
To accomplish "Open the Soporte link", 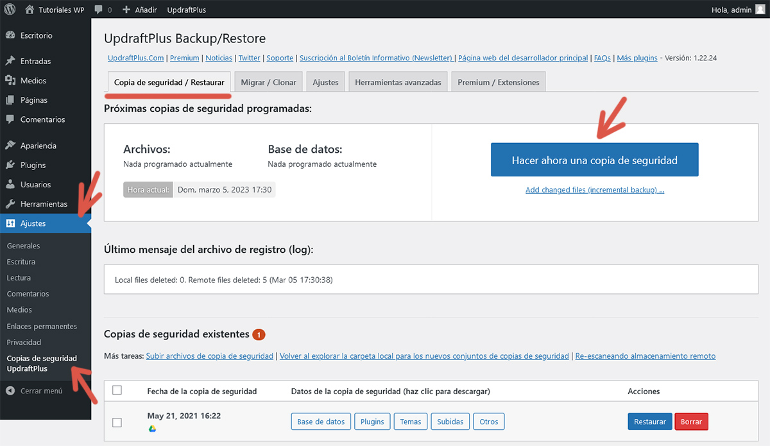I will (280, 58).
